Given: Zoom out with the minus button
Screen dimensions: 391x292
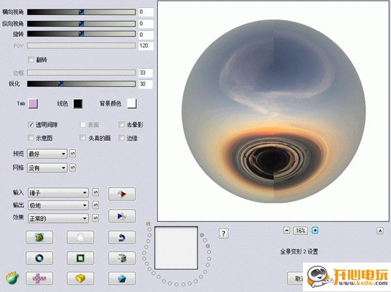Looking at the screenshot, I should tap(287, 231).
